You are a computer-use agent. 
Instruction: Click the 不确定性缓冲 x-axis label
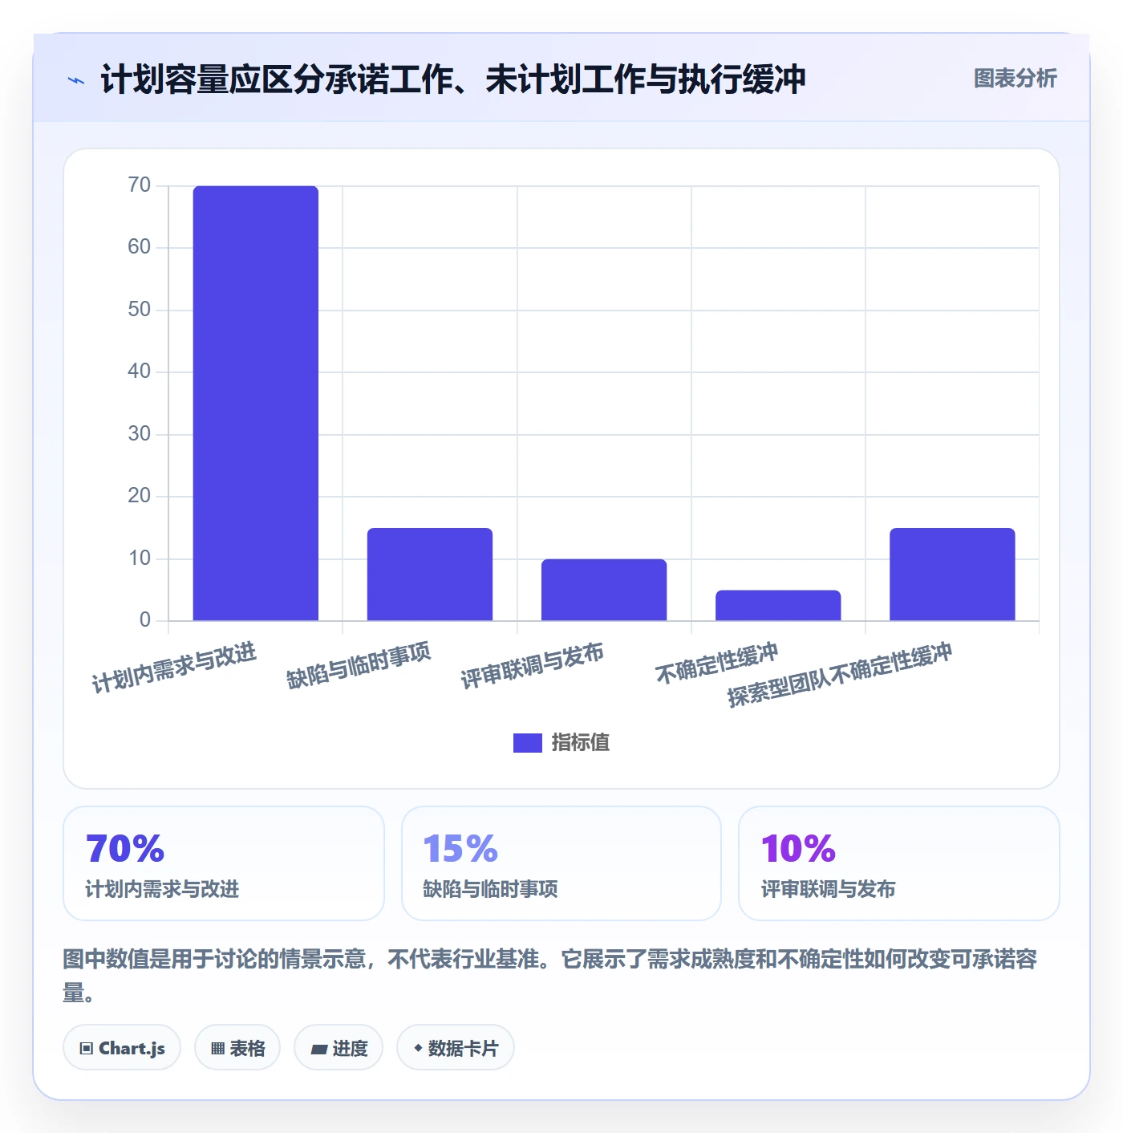click(716, 664)
